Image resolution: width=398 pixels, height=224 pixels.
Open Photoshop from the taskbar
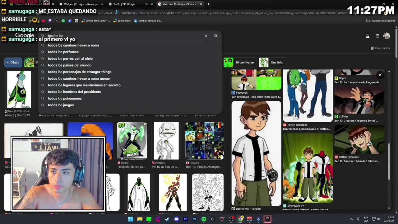195,219
